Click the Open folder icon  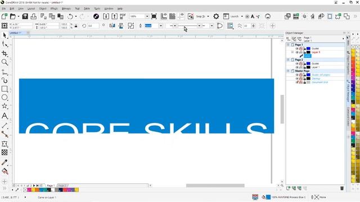tap(12, 16)
